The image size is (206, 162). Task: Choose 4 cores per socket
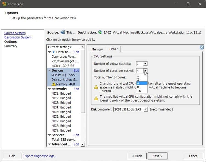[142, 83]
